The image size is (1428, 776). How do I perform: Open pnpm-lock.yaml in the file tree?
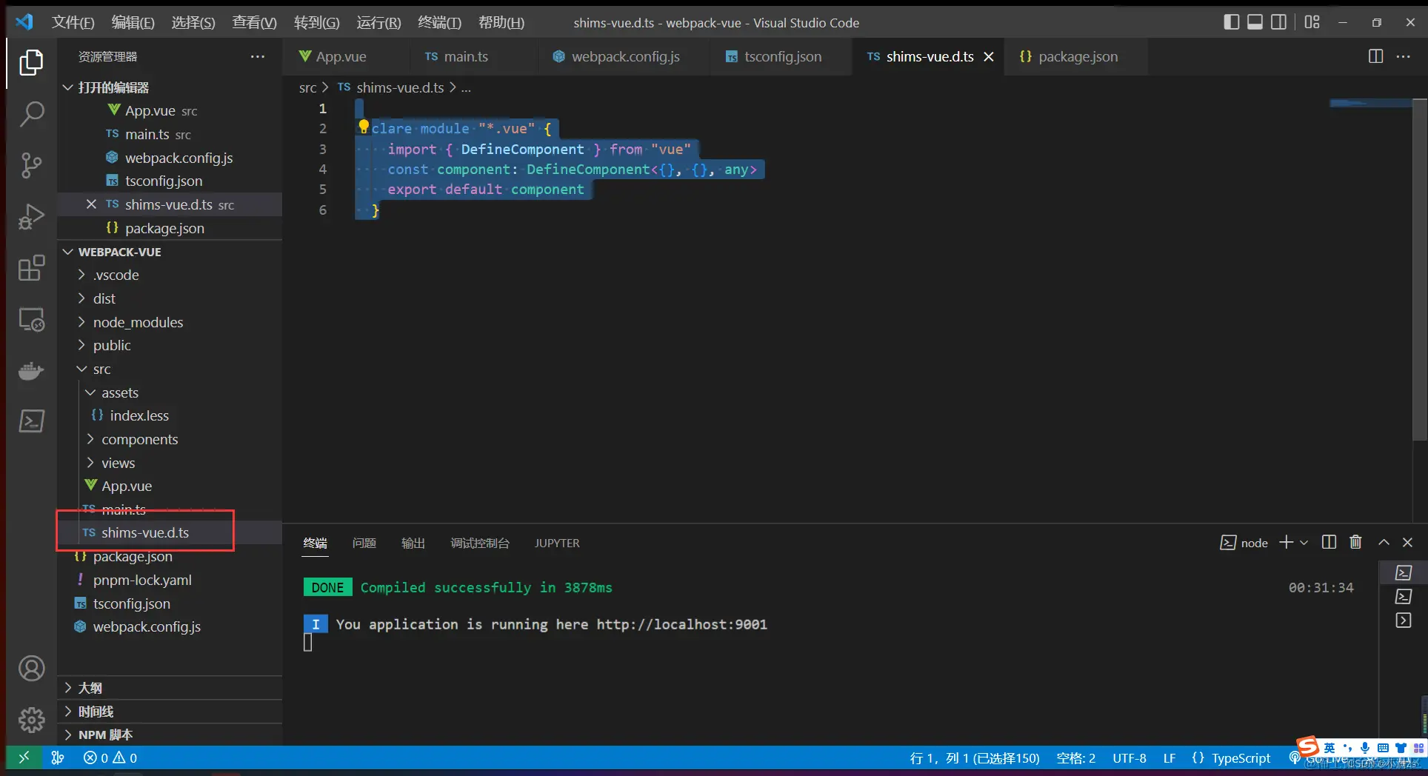pos(141,580)
